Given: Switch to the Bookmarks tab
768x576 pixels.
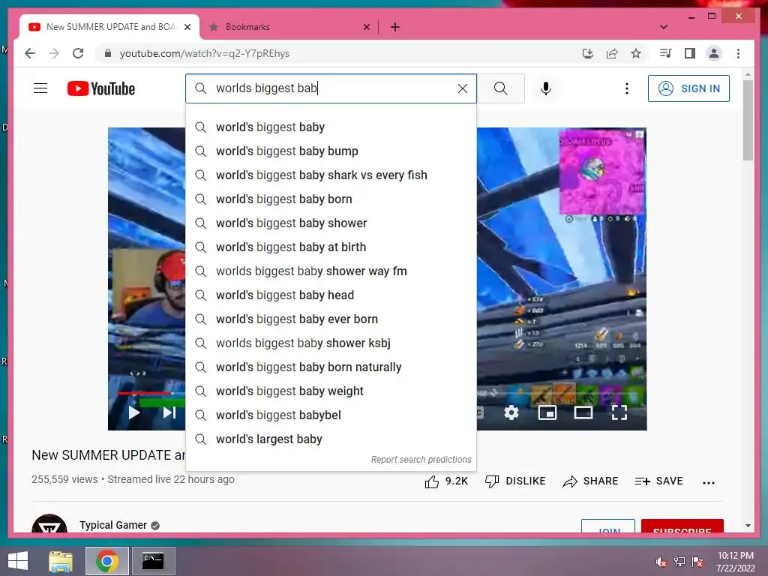Looking at the screenshot, I should coord(289,27).
